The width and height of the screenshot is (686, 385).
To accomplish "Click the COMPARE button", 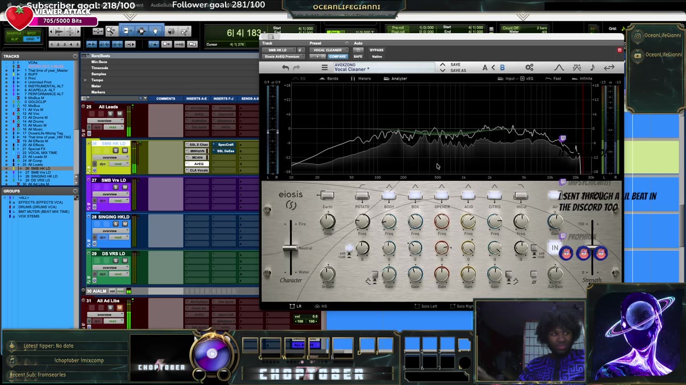I will pos(338,56).
